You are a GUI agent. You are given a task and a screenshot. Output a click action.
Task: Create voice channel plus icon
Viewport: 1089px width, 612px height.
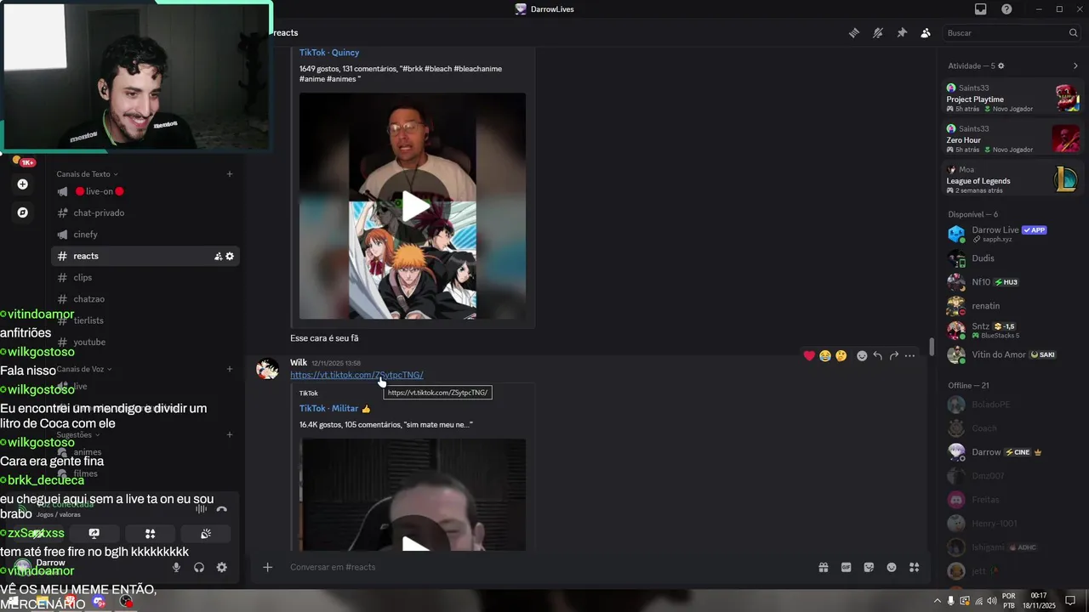tap(230, 369)
